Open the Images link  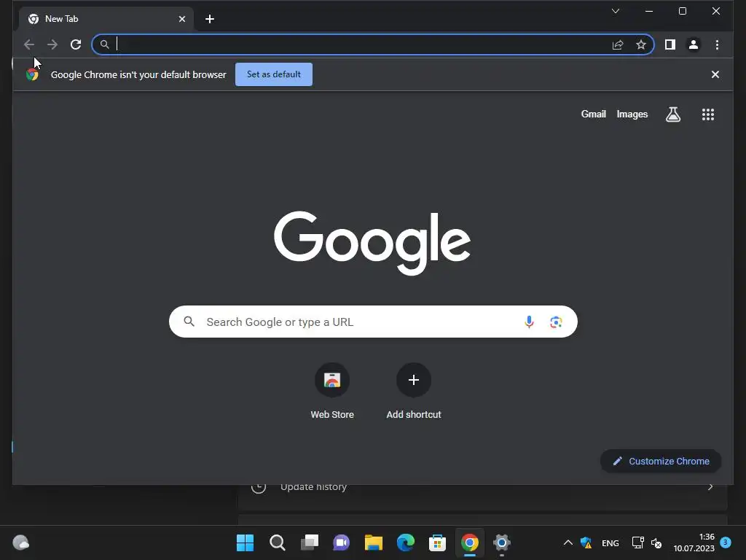pos(632,114)
